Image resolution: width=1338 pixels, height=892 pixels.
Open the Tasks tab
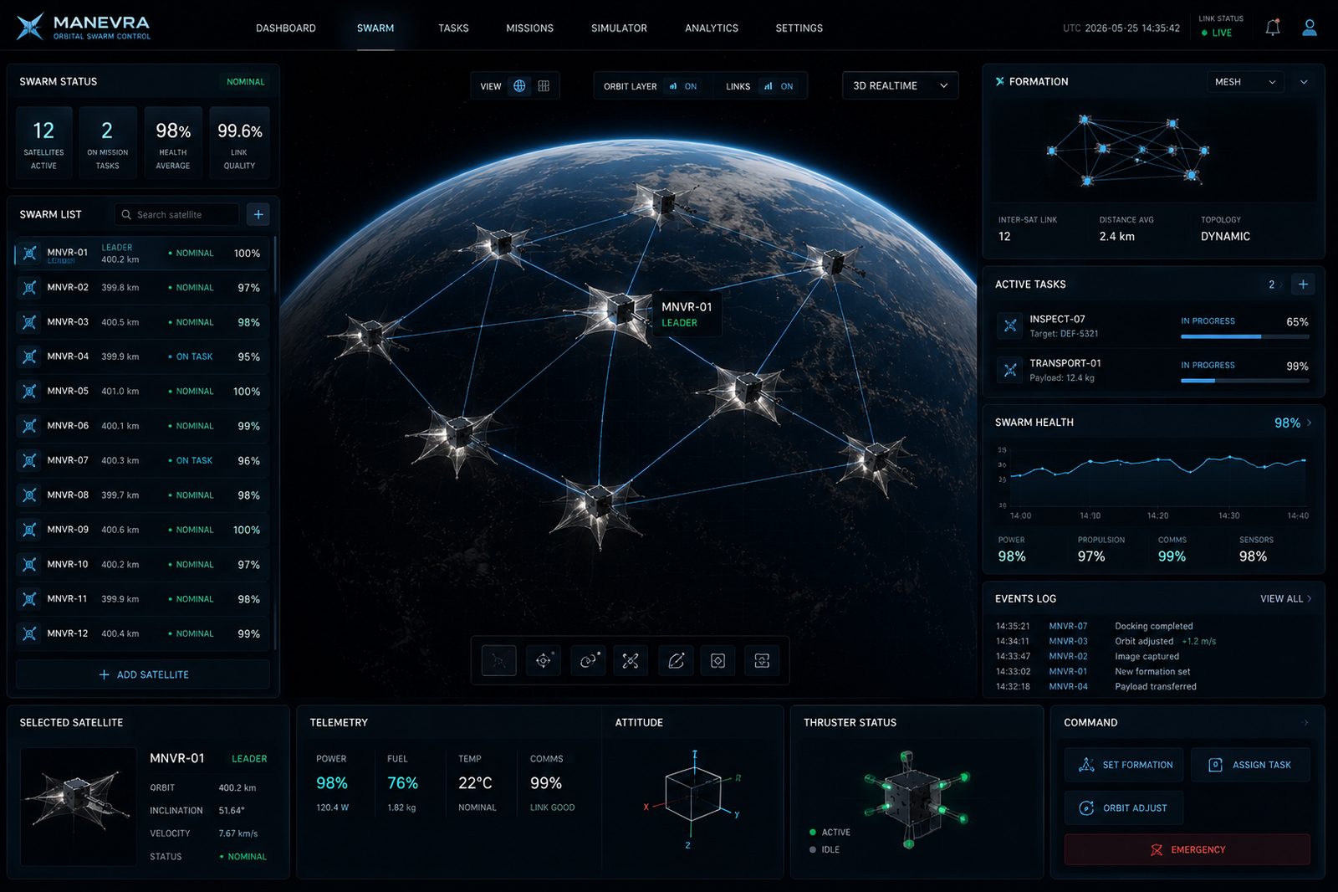click(453, 28)
